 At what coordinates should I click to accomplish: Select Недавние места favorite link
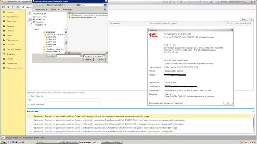pos(40,17)
